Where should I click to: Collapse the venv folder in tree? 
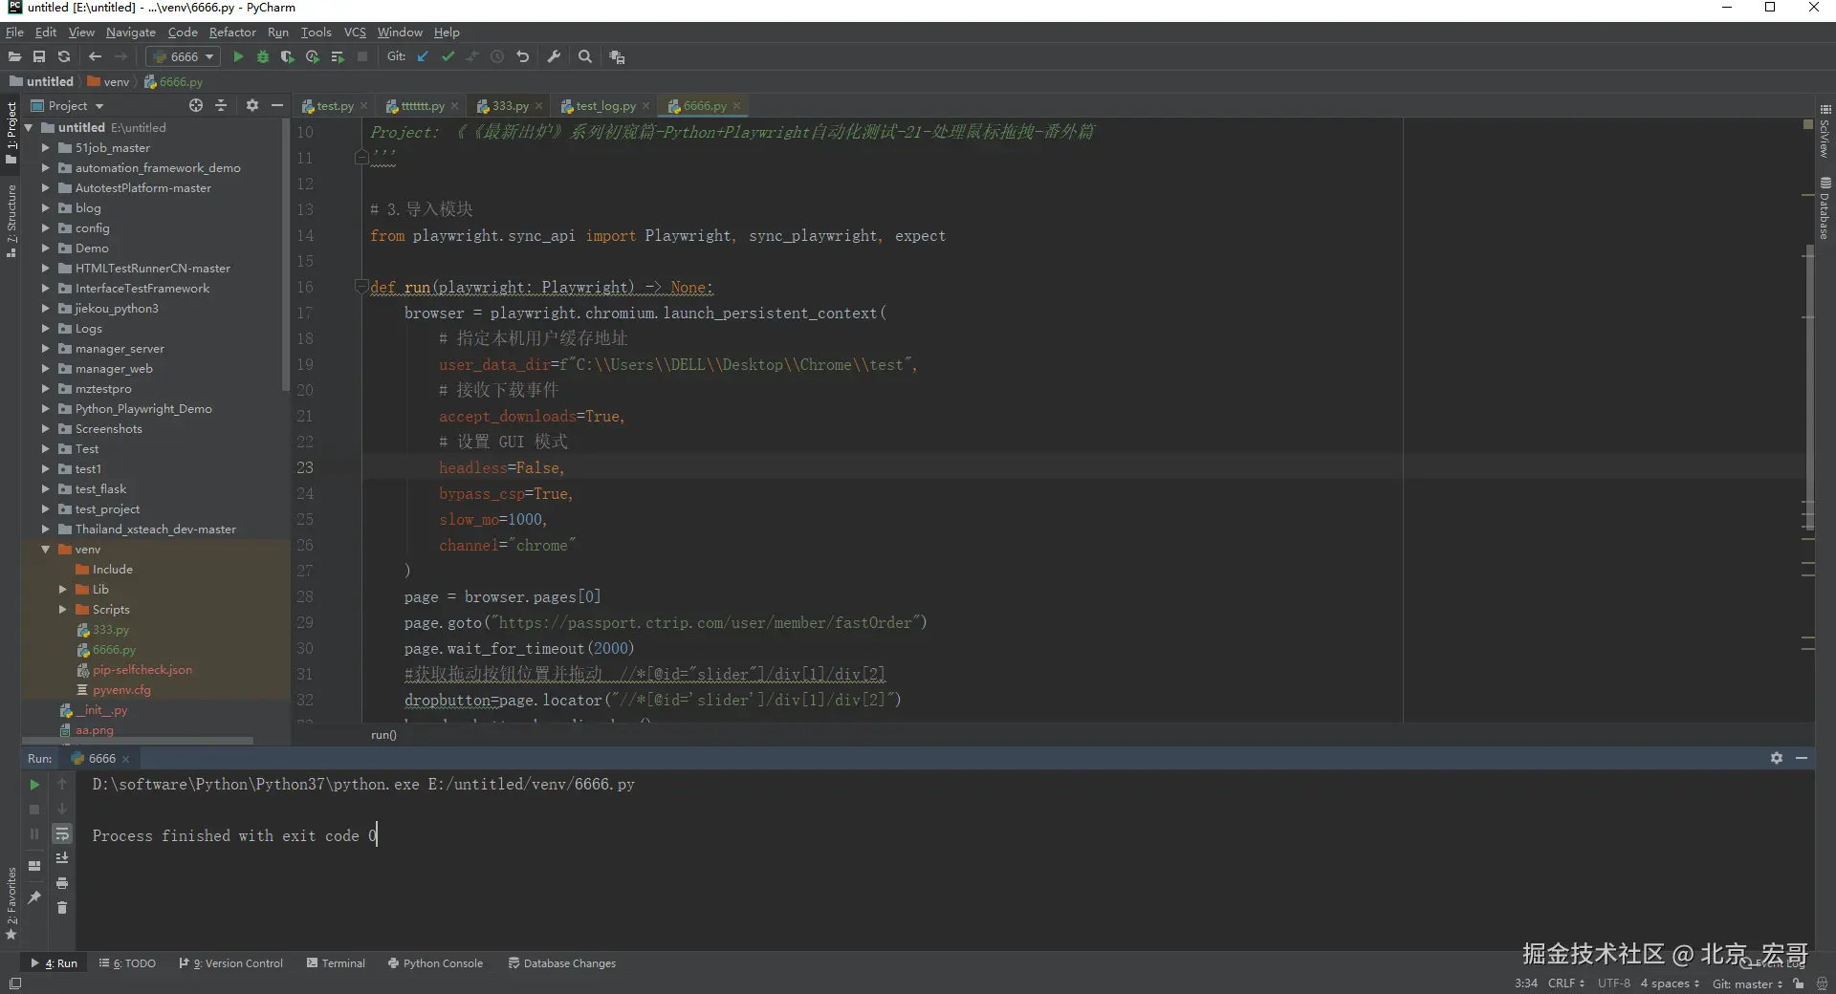coord(45,550)
